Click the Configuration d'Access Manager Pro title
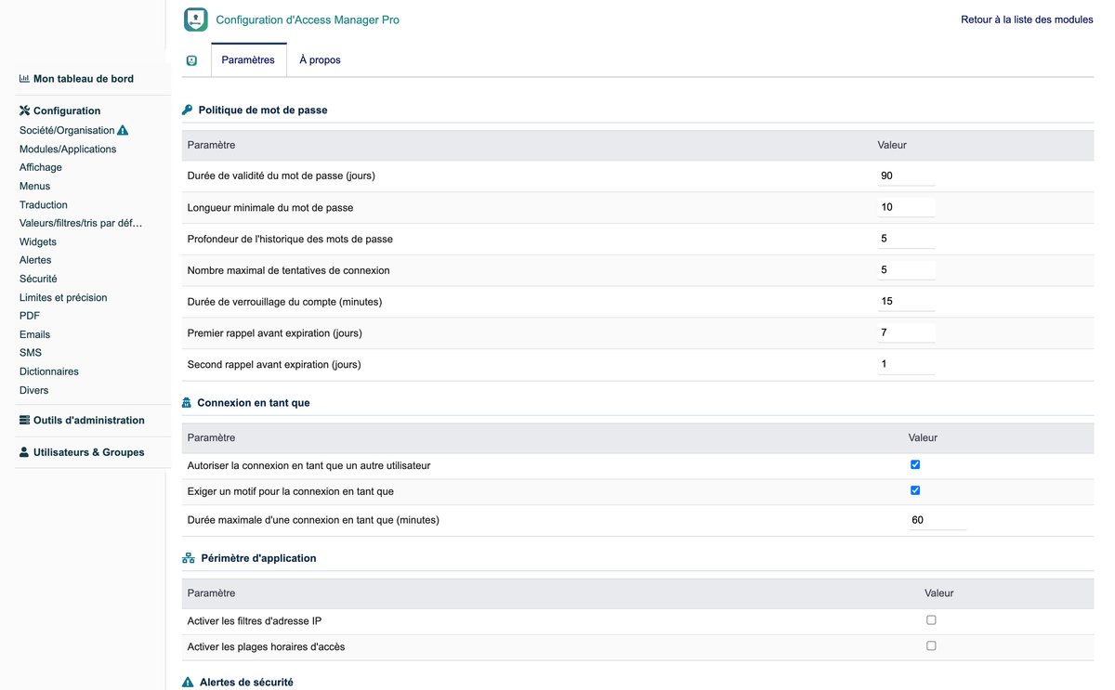Image resolution: width=1115 pixels, height=690 pixels. [x=308, y=20]
